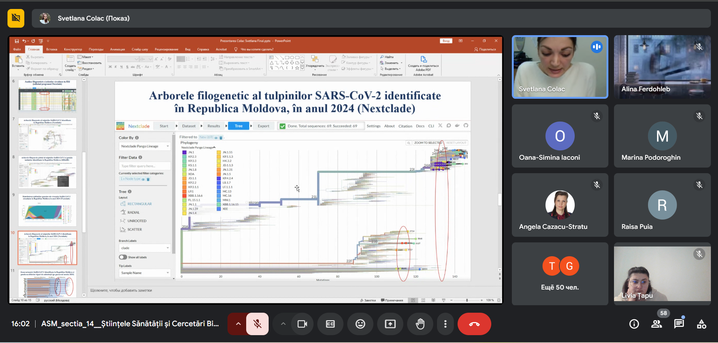Click the Восстановить reset slide icon
Image resolution: width=718 pixels, height=343 pixels.
(89, 63)
